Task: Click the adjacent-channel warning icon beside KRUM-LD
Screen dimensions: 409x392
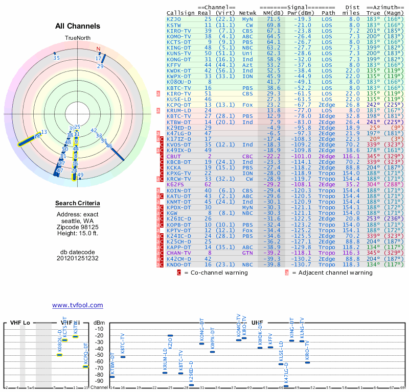Action: click(158, 110)
